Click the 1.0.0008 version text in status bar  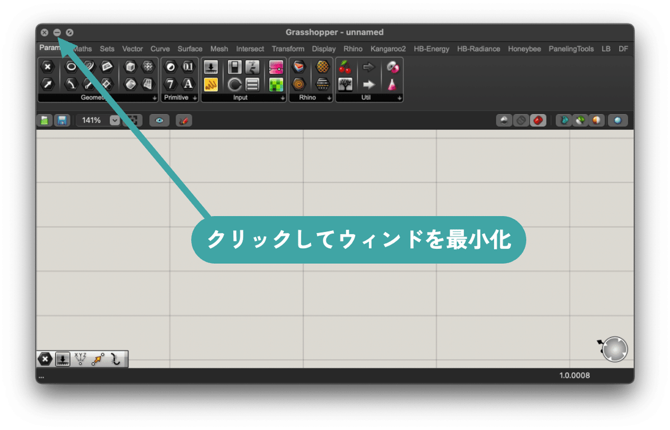[x=575, y=375]
